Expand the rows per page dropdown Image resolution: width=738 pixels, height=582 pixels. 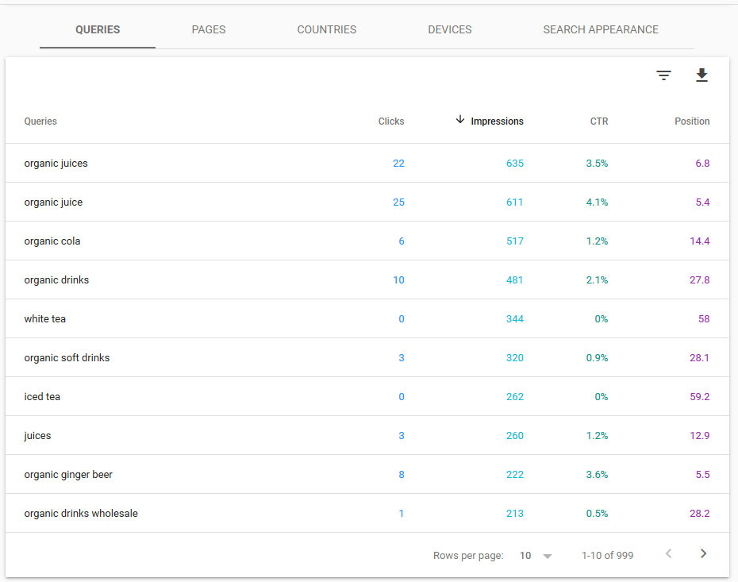(x=547, y=556)
